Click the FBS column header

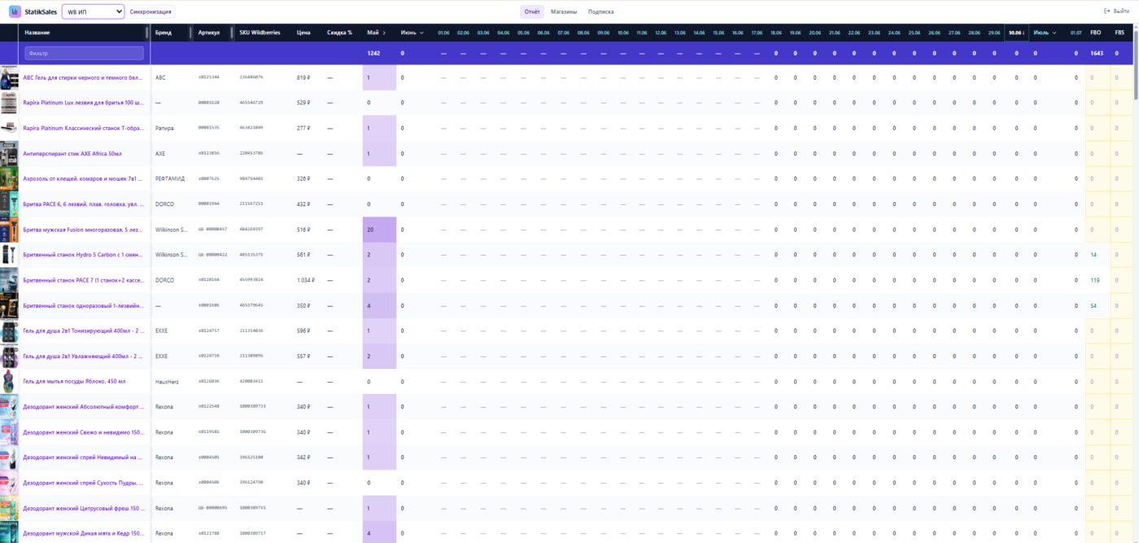(x=1119, y=33)
